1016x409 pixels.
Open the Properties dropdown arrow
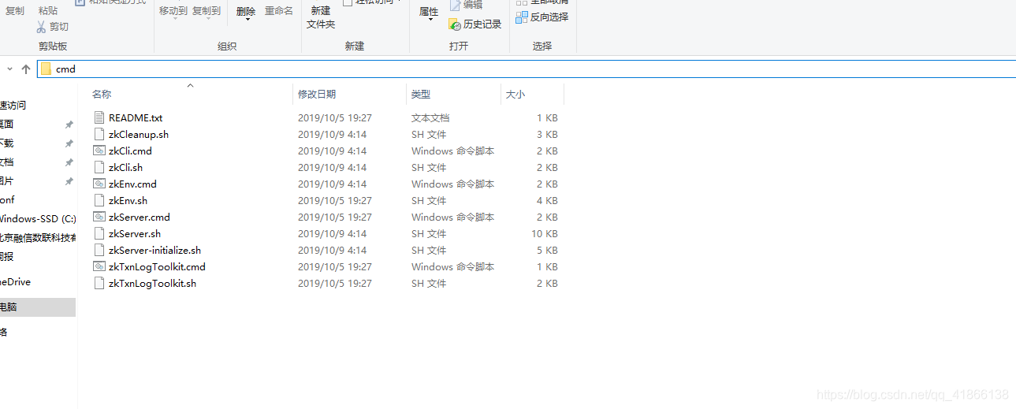coord(430,20)
